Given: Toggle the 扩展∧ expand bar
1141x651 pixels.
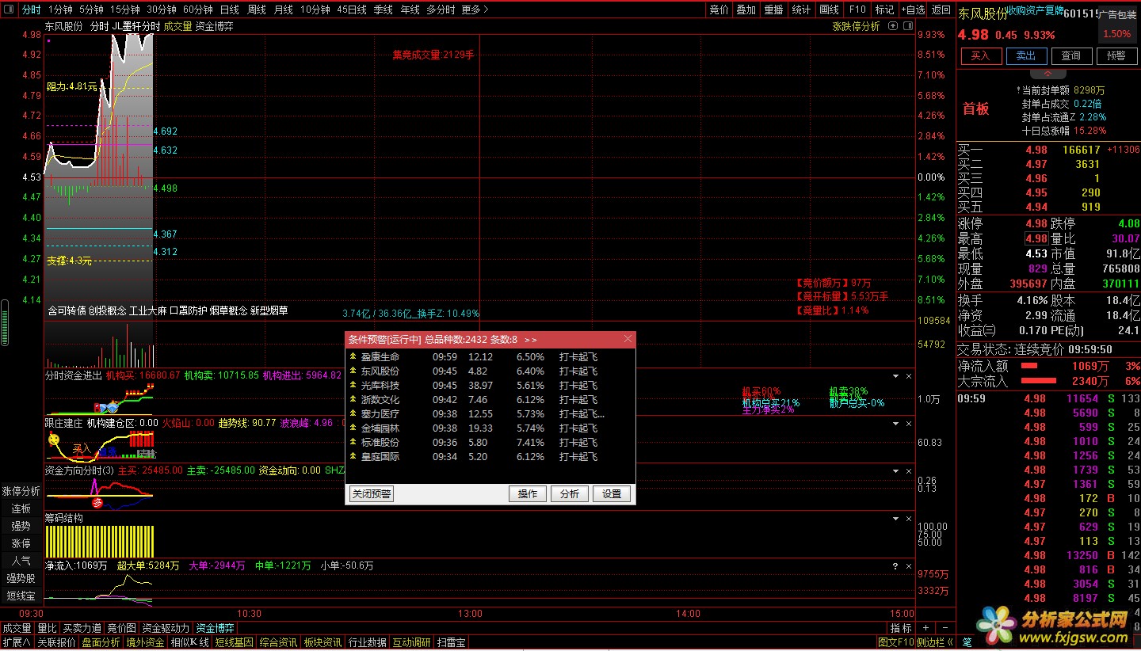Looking at the screenshot, I should [17, 642].
